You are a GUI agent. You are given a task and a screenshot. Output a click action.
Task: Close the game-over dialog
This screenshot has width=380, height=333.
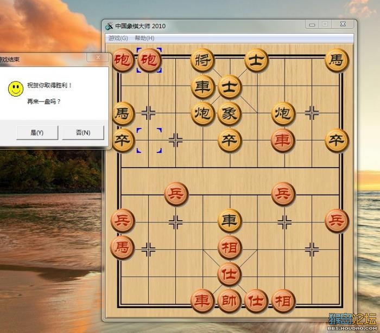[98, 57]
